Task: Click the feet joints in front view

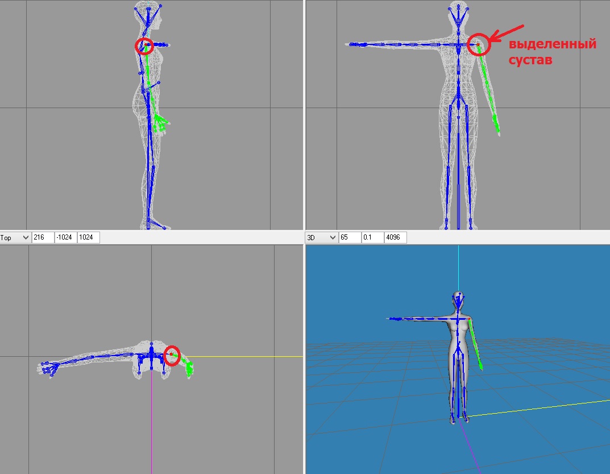Action: [459, 227]
